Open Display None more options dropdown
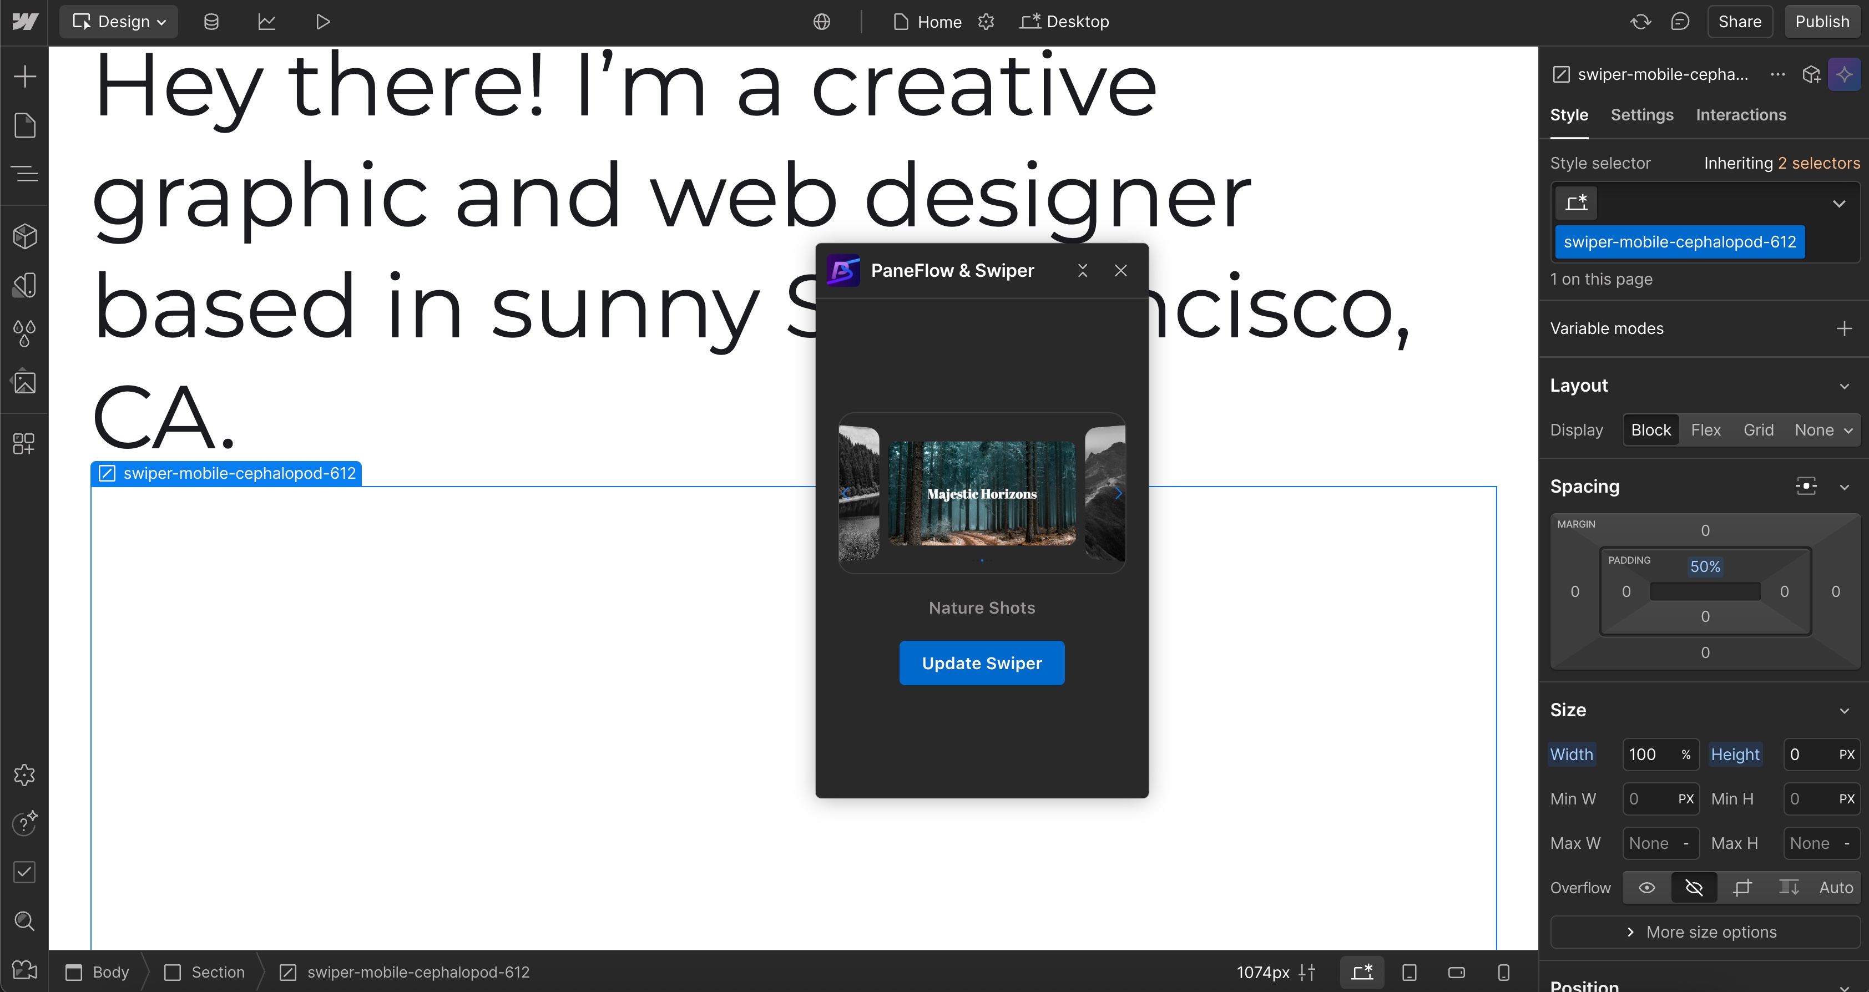The image size is (1869, 992). click(1848, 430)
